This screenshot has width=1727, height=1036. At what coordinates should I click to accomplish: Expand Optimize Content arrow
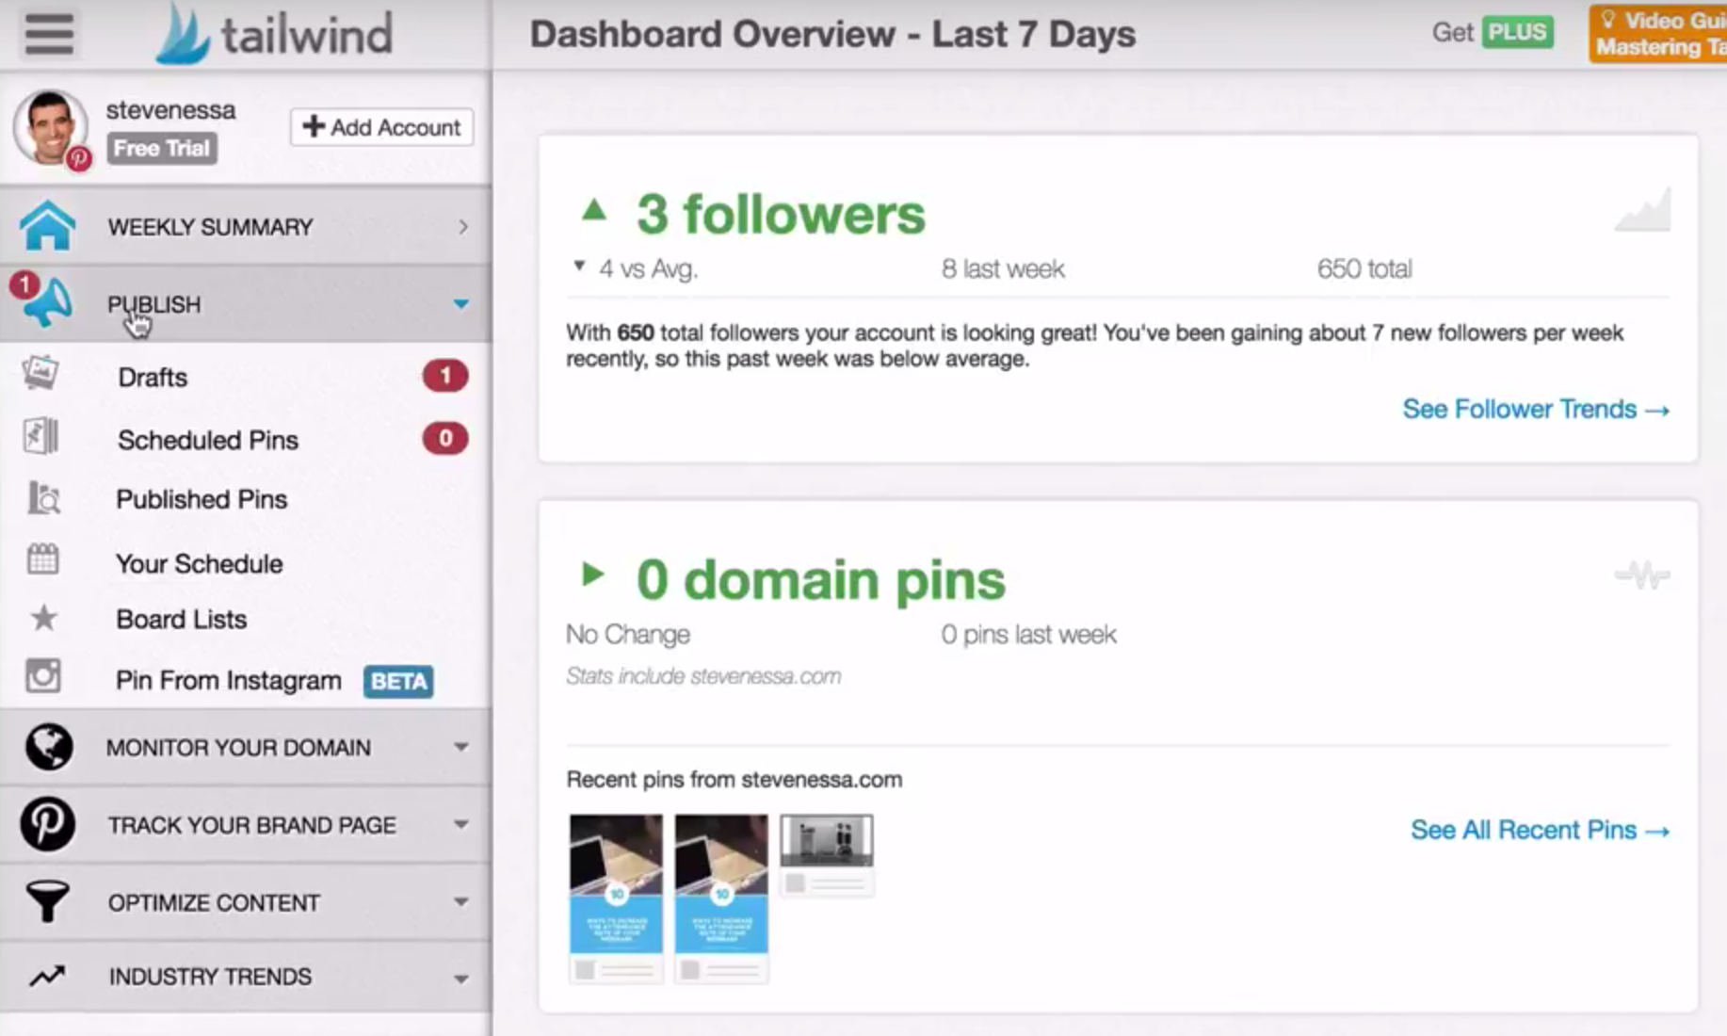[x=461, y=902]
